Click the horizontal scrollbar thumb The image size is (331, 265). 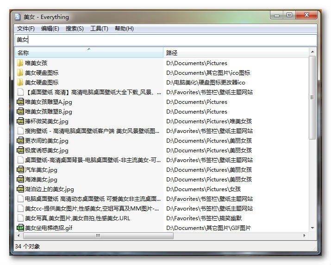click(98, 235)
